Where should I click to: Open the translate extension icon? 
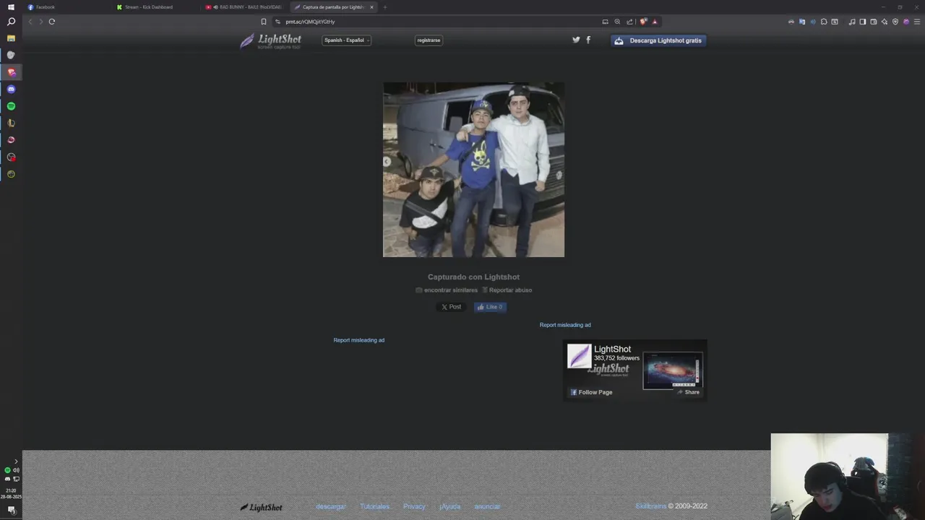coord(802,22)
